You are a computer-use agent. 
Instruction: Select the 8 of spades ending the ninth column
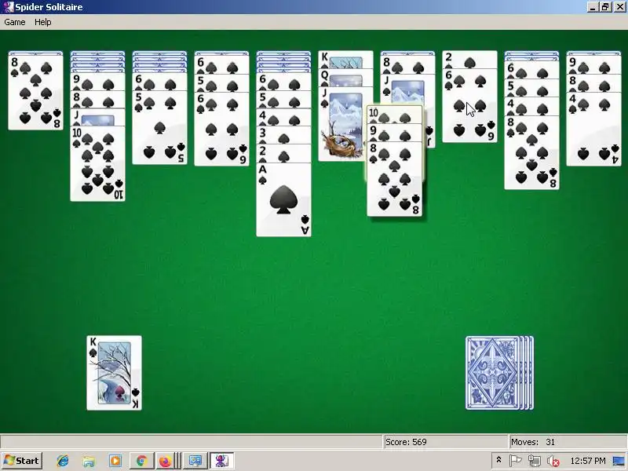pos(532,152)
